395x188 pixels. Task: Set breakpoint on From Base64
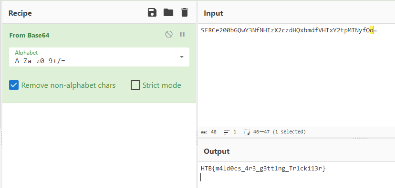point(182,34)
